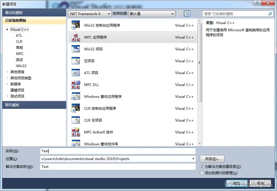Expand the 测试项目 node

coord(7,96)
